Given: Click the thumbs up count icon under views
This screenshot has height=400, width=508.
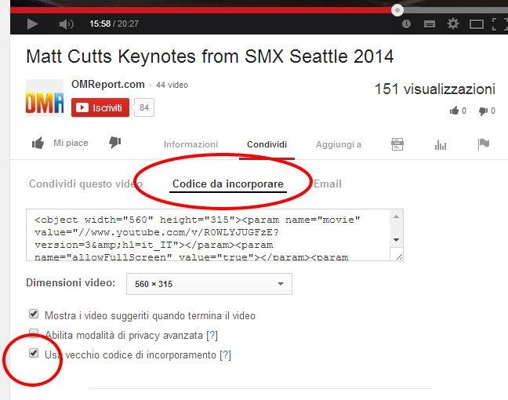Looking at the screenshot, I should (454, 111).
